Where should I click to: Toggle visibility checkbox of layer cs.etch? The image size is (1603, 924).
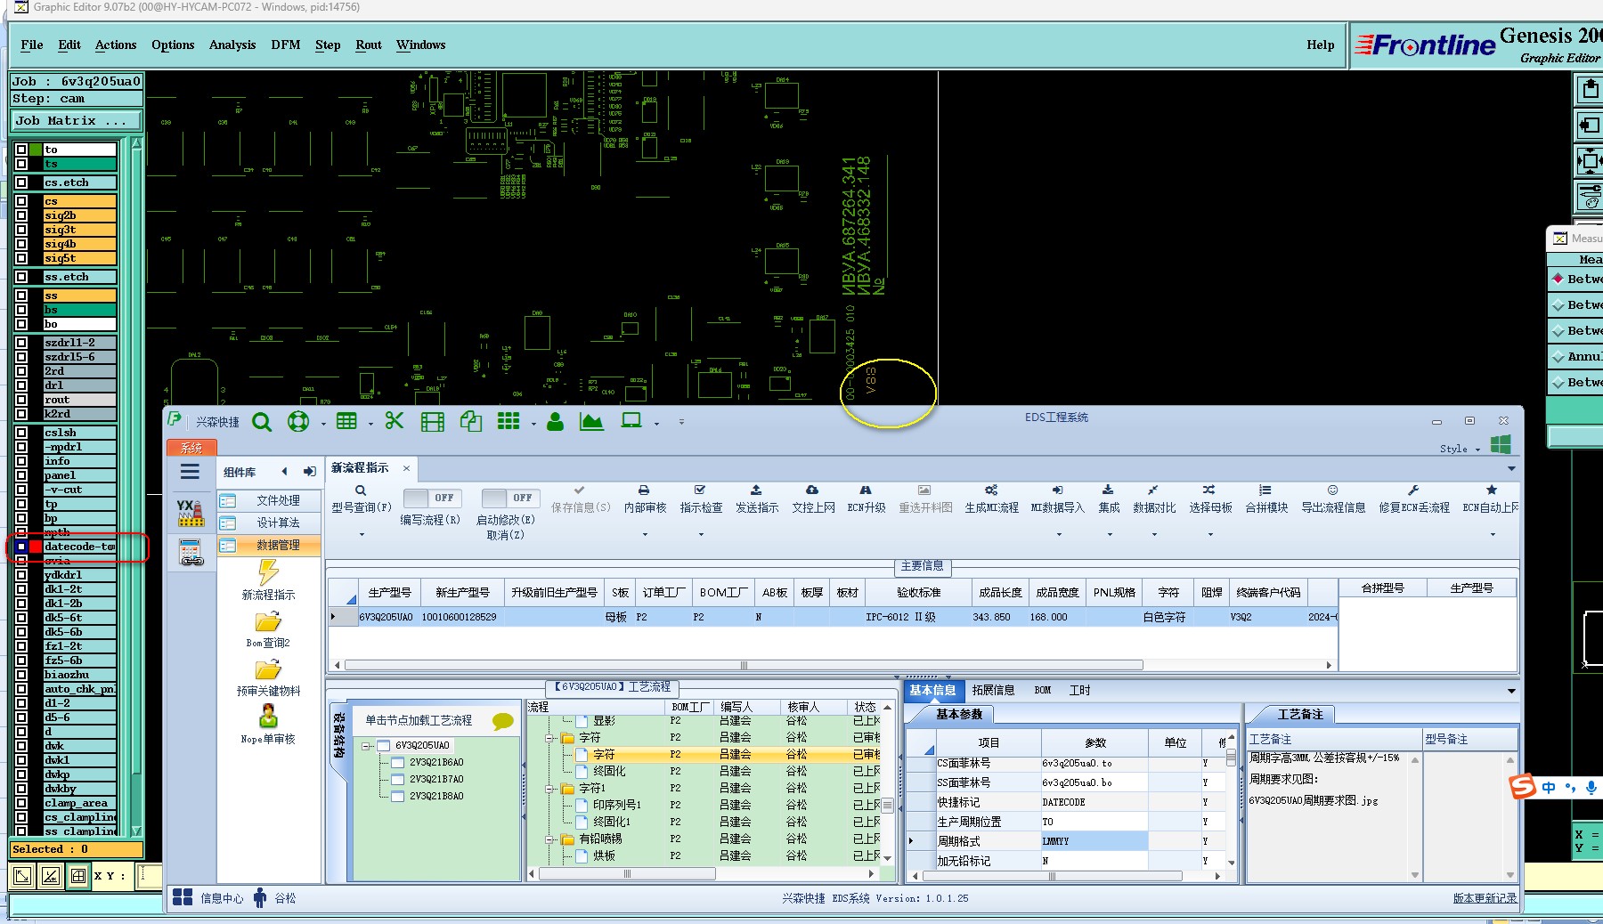pyautogui.click(x=21, y=182)
